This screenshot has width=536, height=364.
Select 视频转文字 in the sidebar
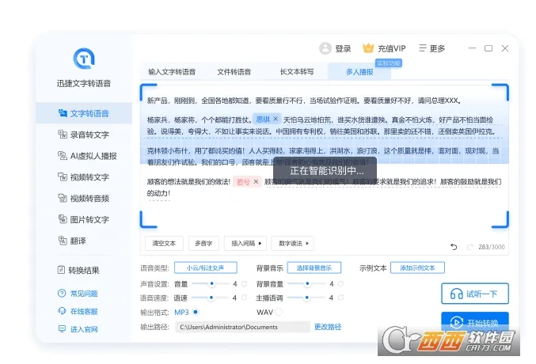tap(82, 177)
